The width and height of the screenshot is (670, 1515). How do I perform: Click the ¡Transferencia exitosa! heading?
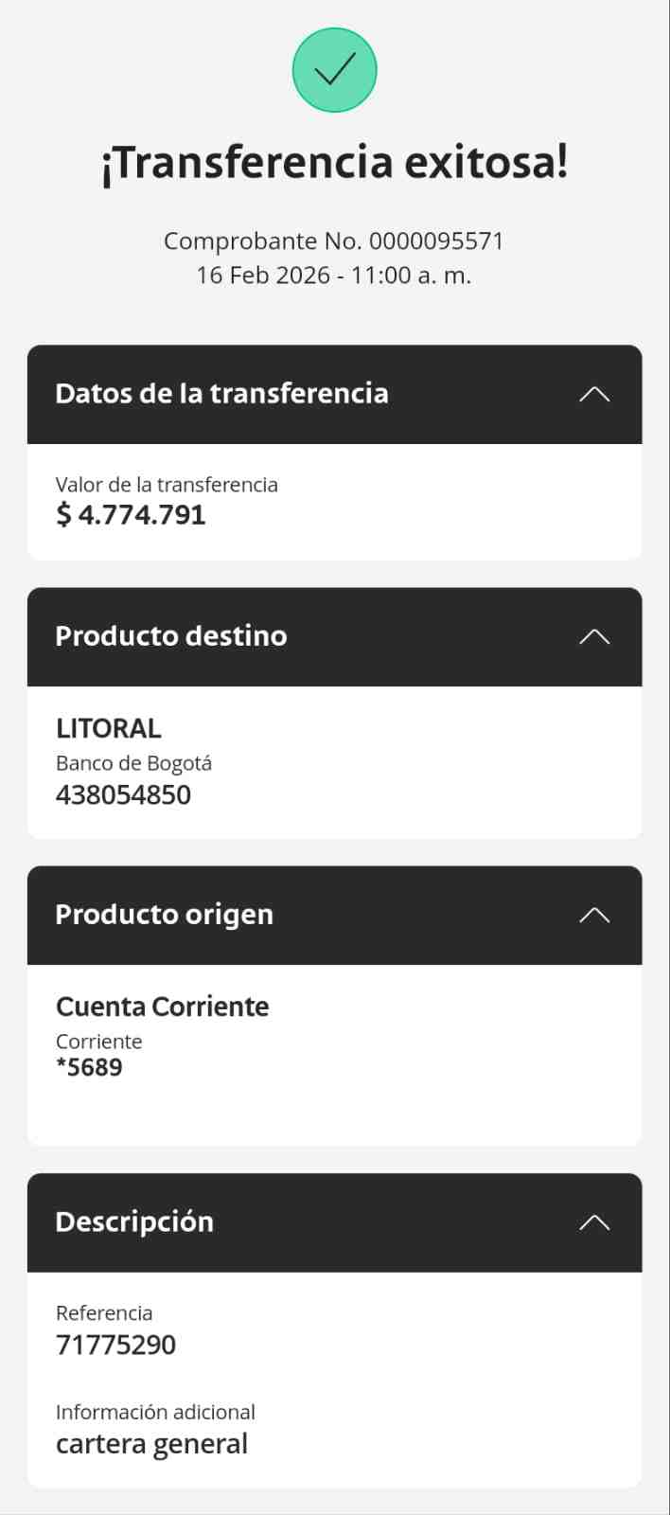tap(335, 163)
